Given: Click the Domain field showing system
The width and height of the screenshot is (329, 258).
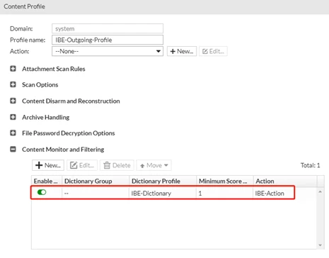Looking at the screenshot, I should (108, 28).
